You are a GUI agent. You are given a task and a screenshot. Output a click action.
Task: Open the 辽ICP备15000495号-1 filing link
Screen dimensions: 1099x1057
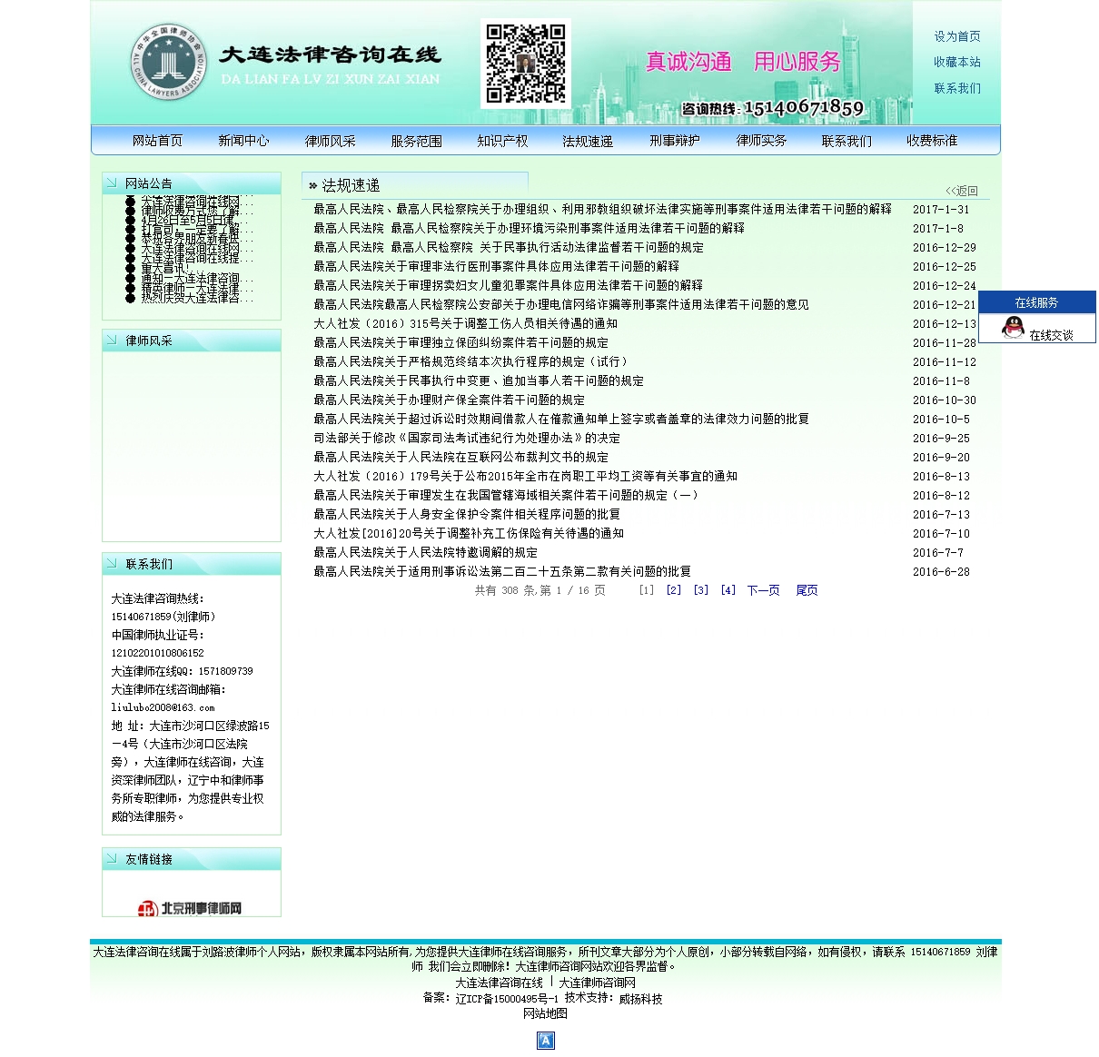[506, 999]
